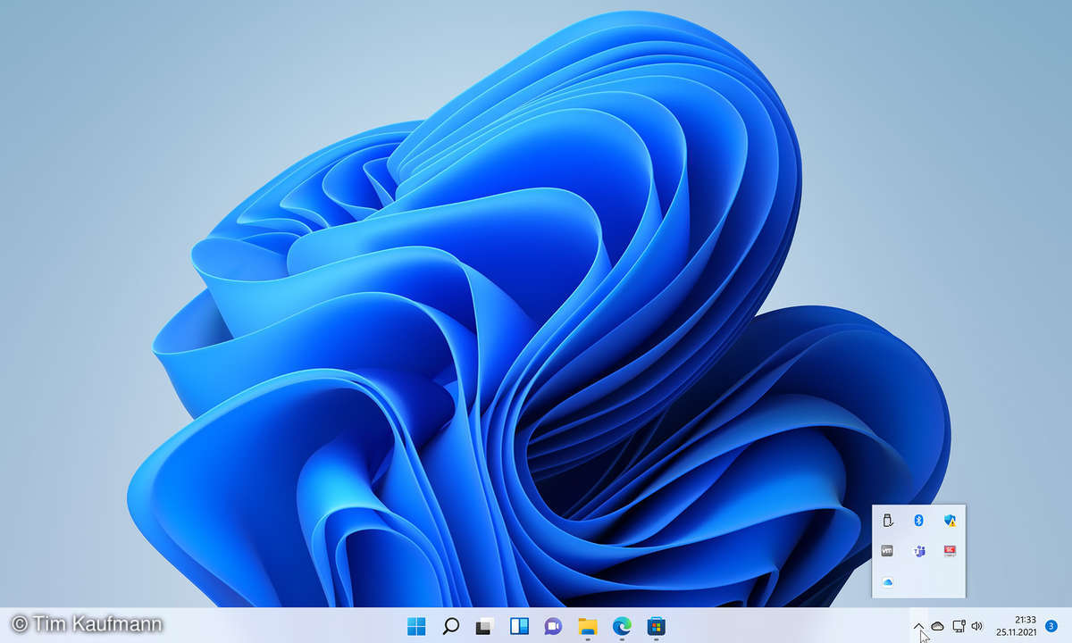1072x643 pixels.
Task: Launch Microsoft Edge browser
Action: point(622,626)
